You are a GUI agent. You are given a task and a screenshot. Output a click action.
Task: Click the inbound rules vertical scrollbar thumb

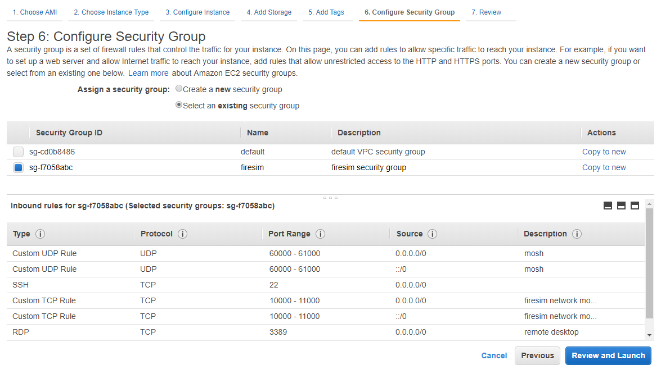point(650,263)
